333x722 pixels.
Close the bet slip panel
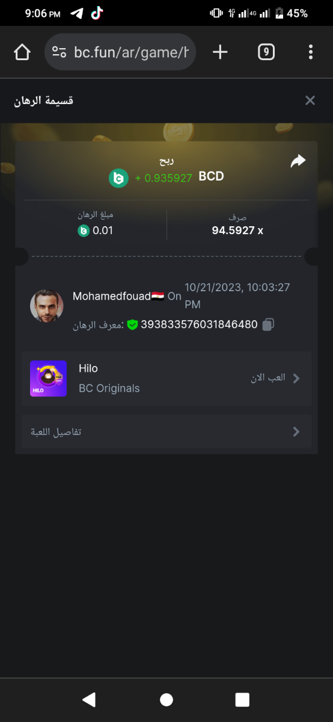pyautogui.click(x=310, y=100)
